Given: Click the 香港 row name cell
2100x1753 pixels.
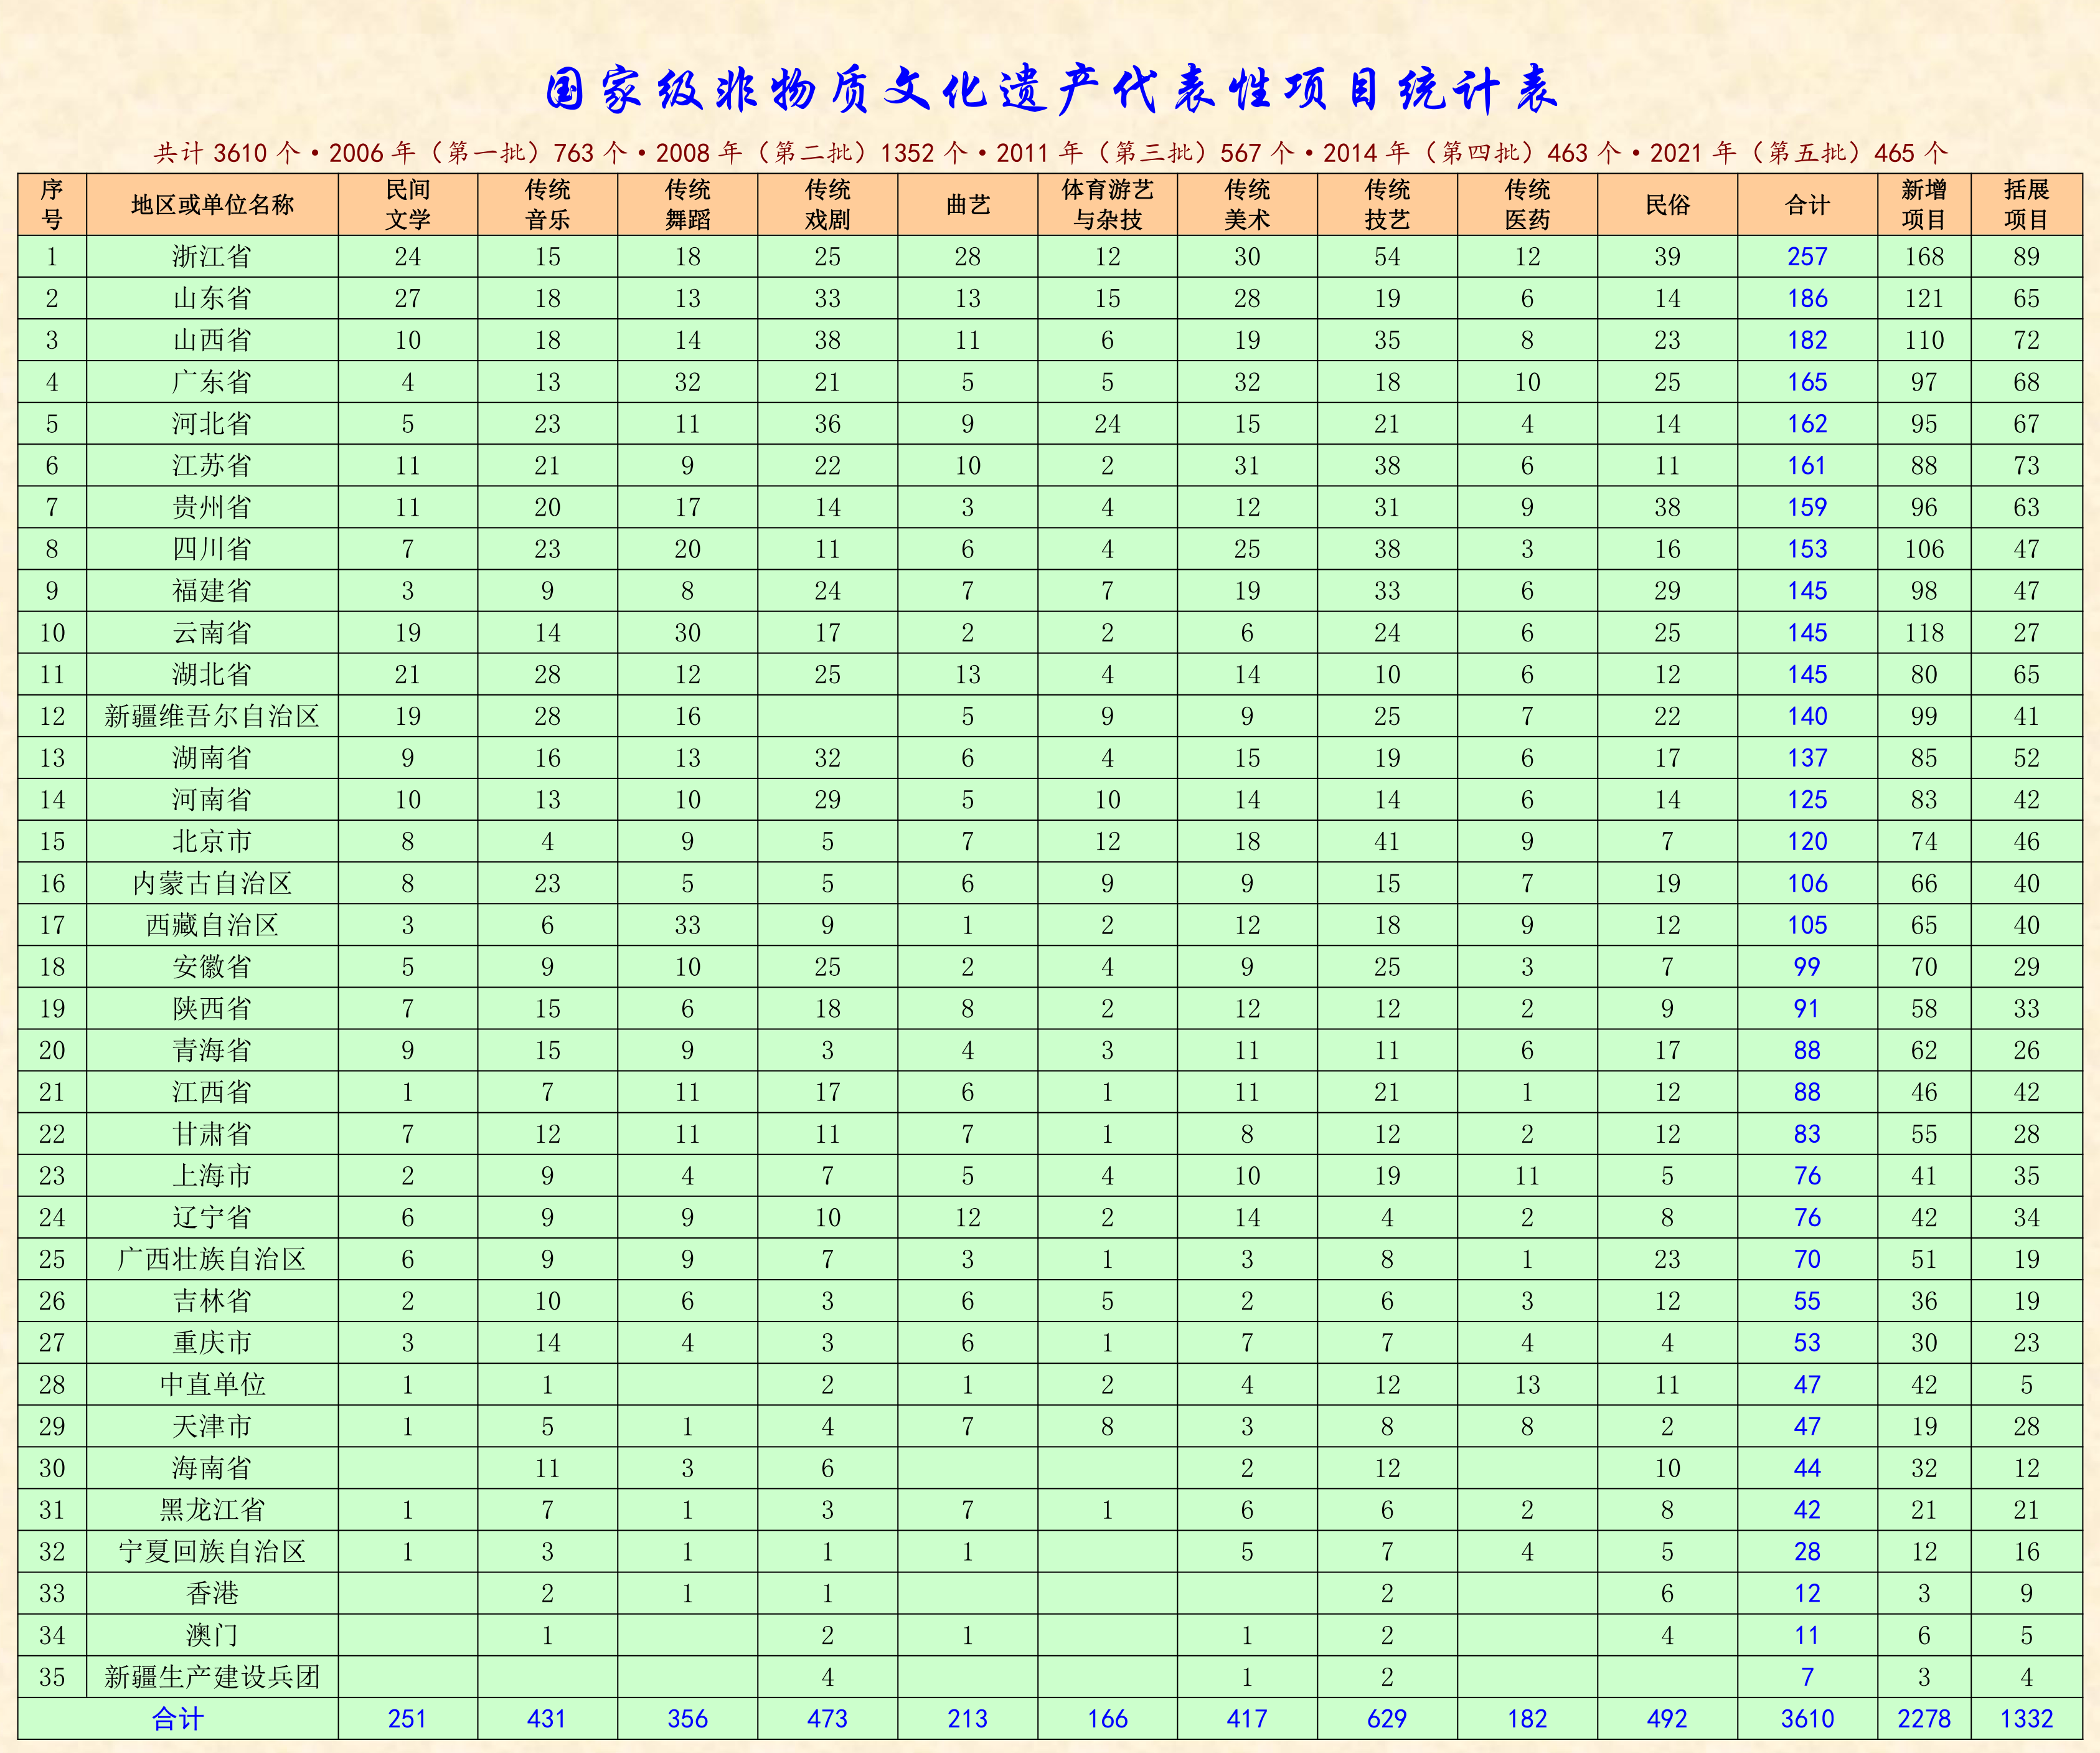Looking at the screenshot, I should (212, 1593).
